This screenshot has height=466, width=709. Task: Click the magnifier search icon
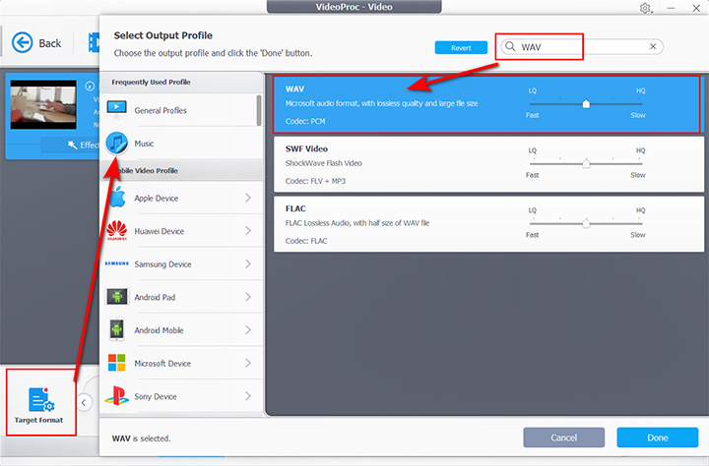point(510,46)
